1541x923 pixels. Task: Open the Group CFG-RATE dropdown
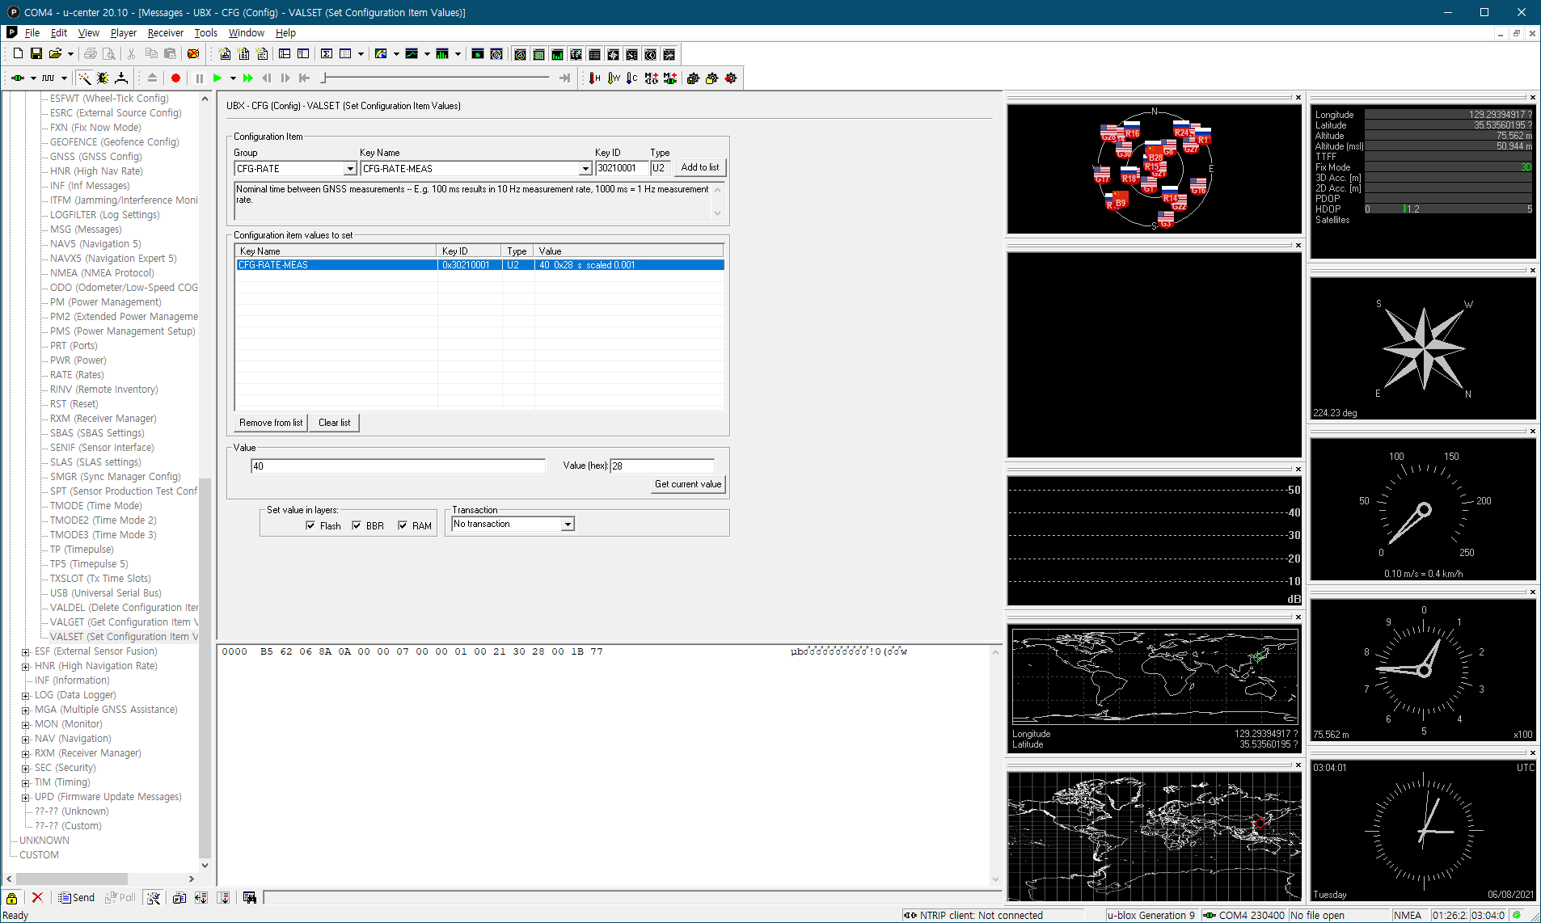(x=350, y=169)
